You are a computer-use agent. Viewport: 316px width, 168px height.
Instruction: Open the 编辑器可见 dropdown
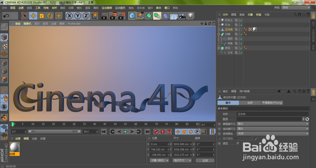click(x=273, y=124)
